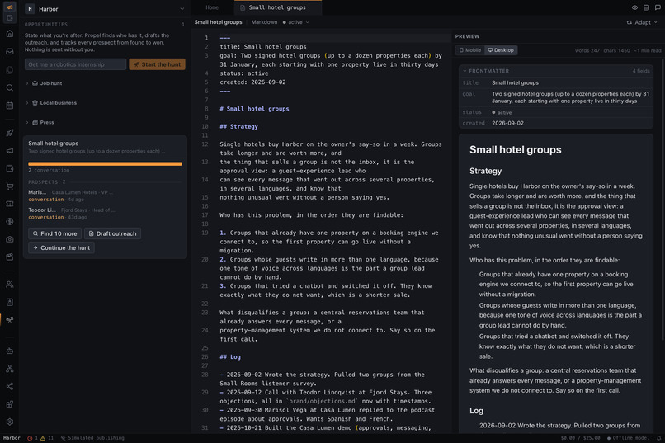Open the inbox tray sidebar icon
Screen dimensions: 665x443
pyautogui.click(x=9, y=51)
